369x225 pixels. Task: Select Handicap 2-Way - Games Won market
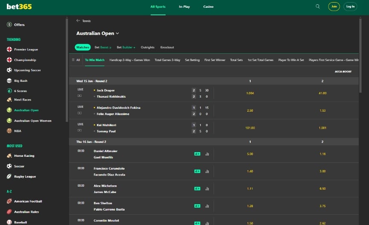pyautogui.click(x=130, y=60)
